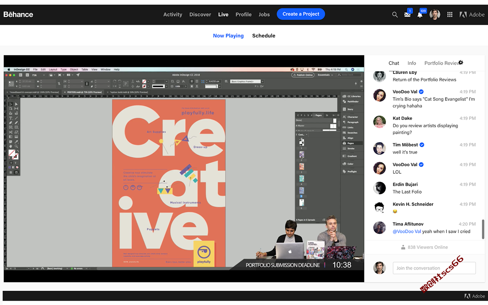Open Jobs in Behance navigation
Screen dimensions: 488x305
point(264,14)
